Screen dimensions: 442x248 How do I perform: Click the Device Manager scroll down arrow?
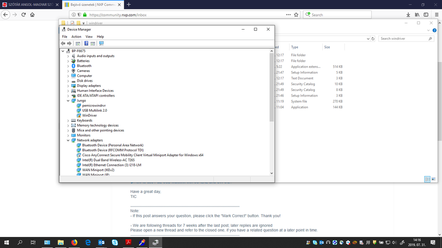(x=272, y=173)
